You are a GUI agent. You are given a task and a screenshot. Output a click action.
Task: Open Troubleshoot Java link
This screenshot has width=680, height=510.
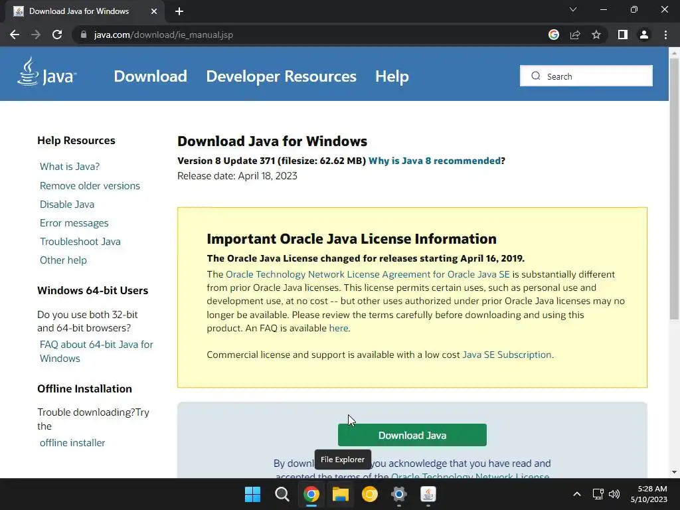[80, 242]
